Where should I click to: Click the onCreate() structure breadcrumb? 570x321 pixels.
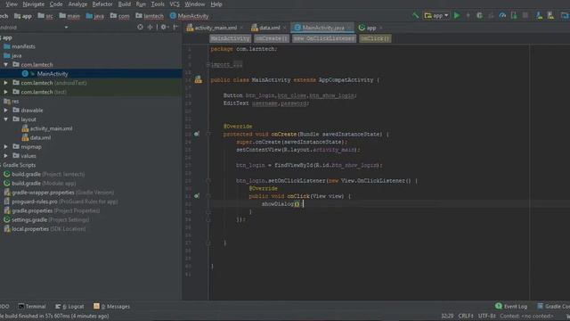[x=272, y=38]
